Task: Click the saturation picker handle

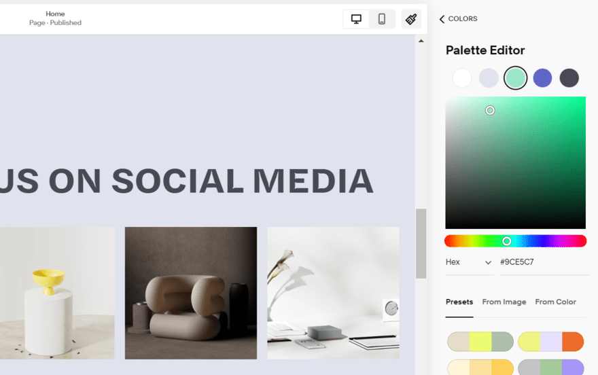Action: coord(490,111)
